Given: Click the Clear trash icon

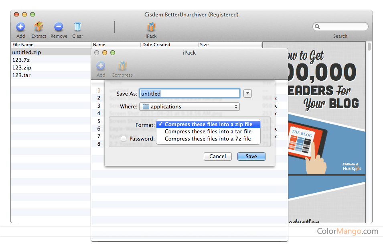Looking at the screenshot, I should coord(77,28).
